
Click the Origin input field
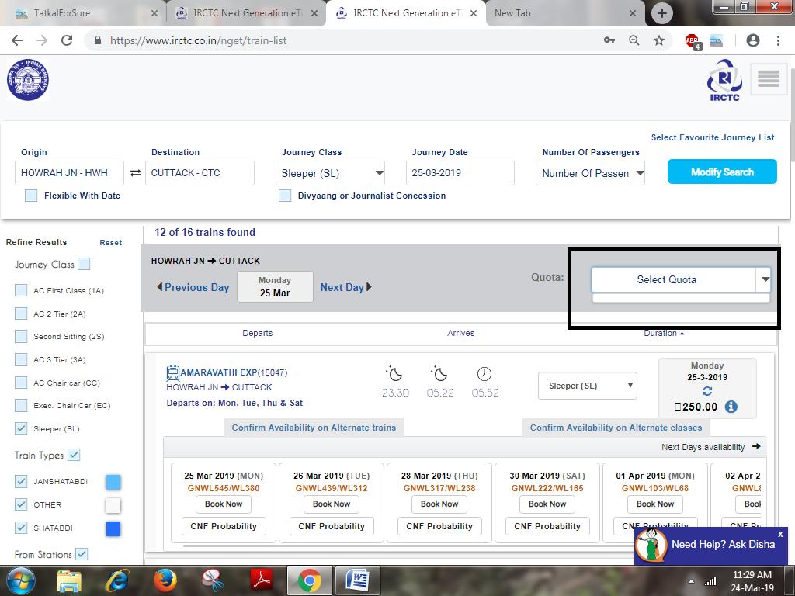click(x=69, y=173)
